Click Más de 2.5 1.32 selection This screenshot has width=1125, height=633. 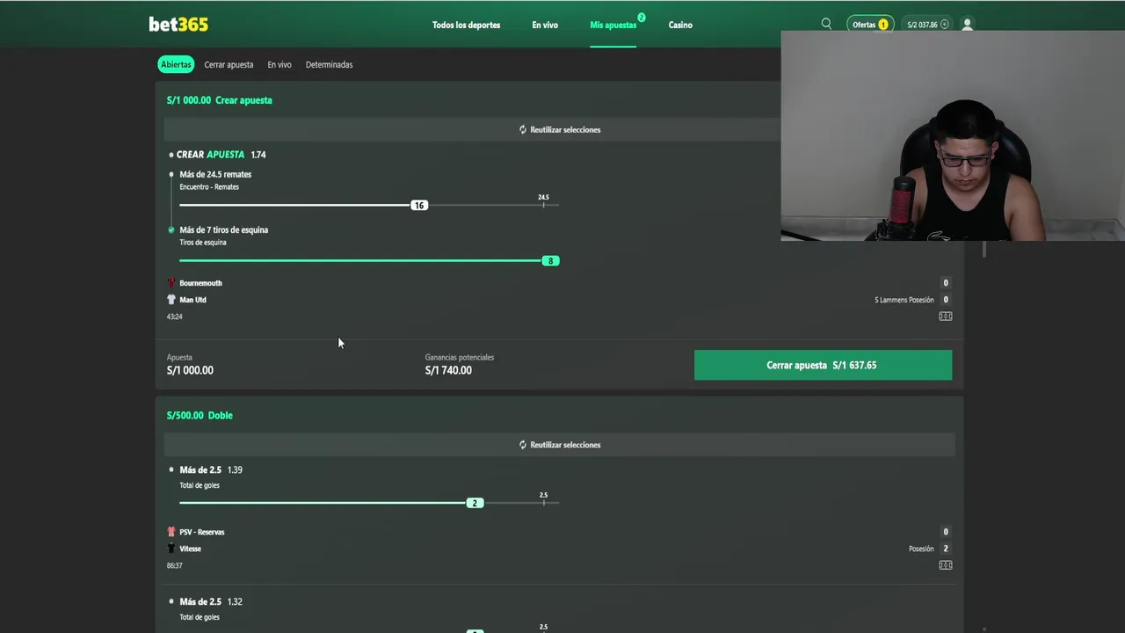[x=211, y=602]
